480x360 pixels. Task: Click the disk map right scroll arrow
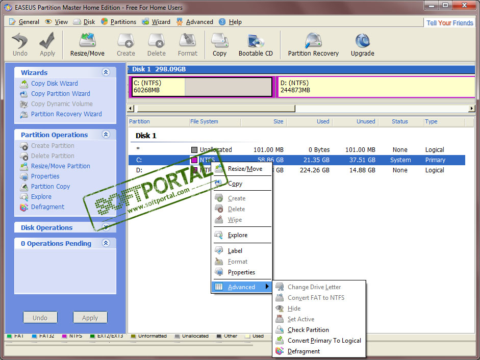click(x=471, y=109)
